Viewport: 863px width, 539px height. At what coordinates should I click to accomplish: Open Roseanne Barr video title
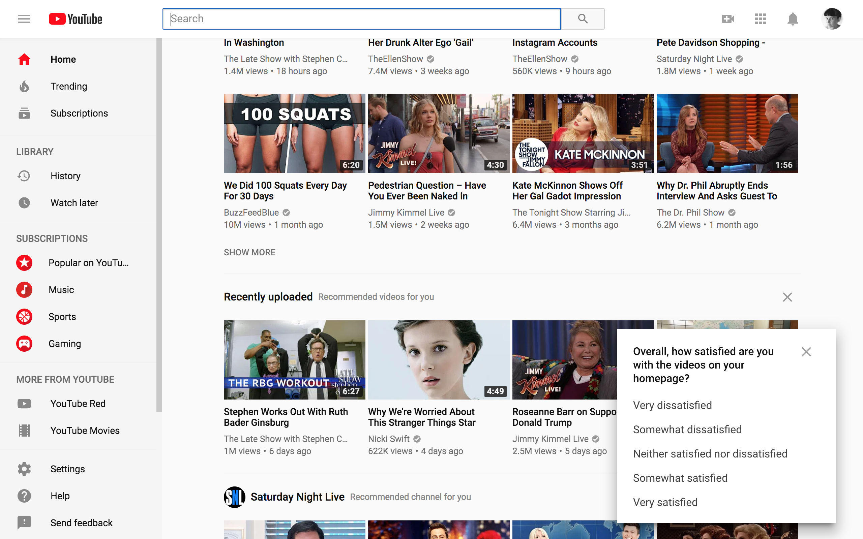564,417
